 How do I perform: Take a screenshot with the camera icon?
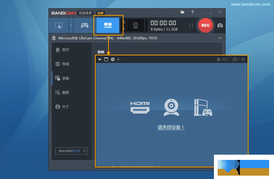[x=220, y=25]
